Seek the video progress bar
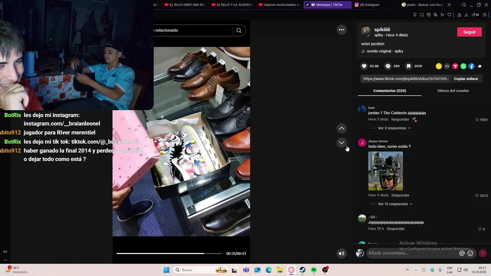Viewport: 491px width, 276px height. [x=169, y=253]
